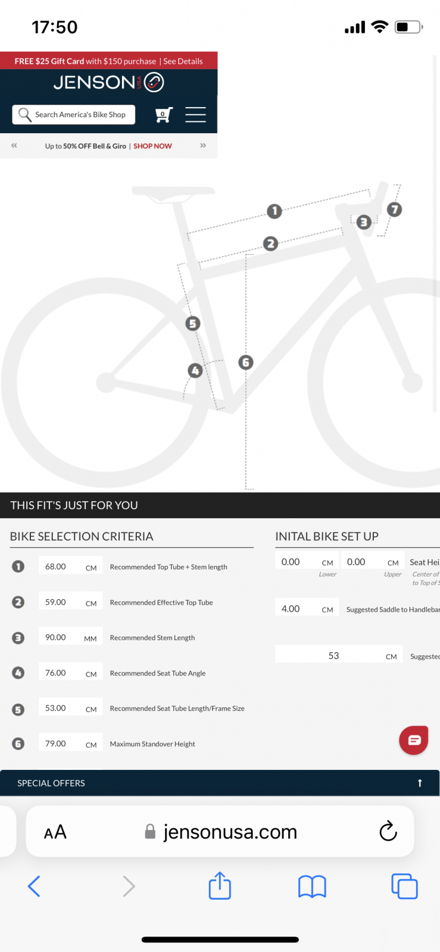Tap the Search America's Bike Shop field
The width and height of the screenshot is (440, 952).
74,115
